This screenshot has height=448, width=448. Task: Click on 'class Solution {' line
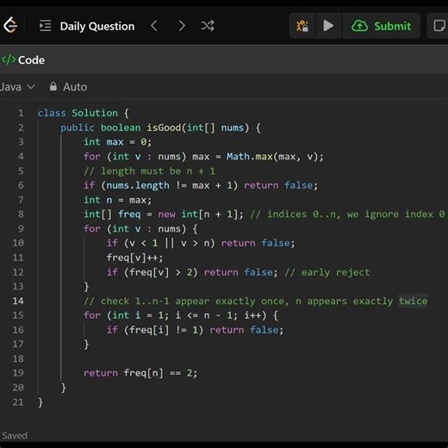tap(84, 113)
